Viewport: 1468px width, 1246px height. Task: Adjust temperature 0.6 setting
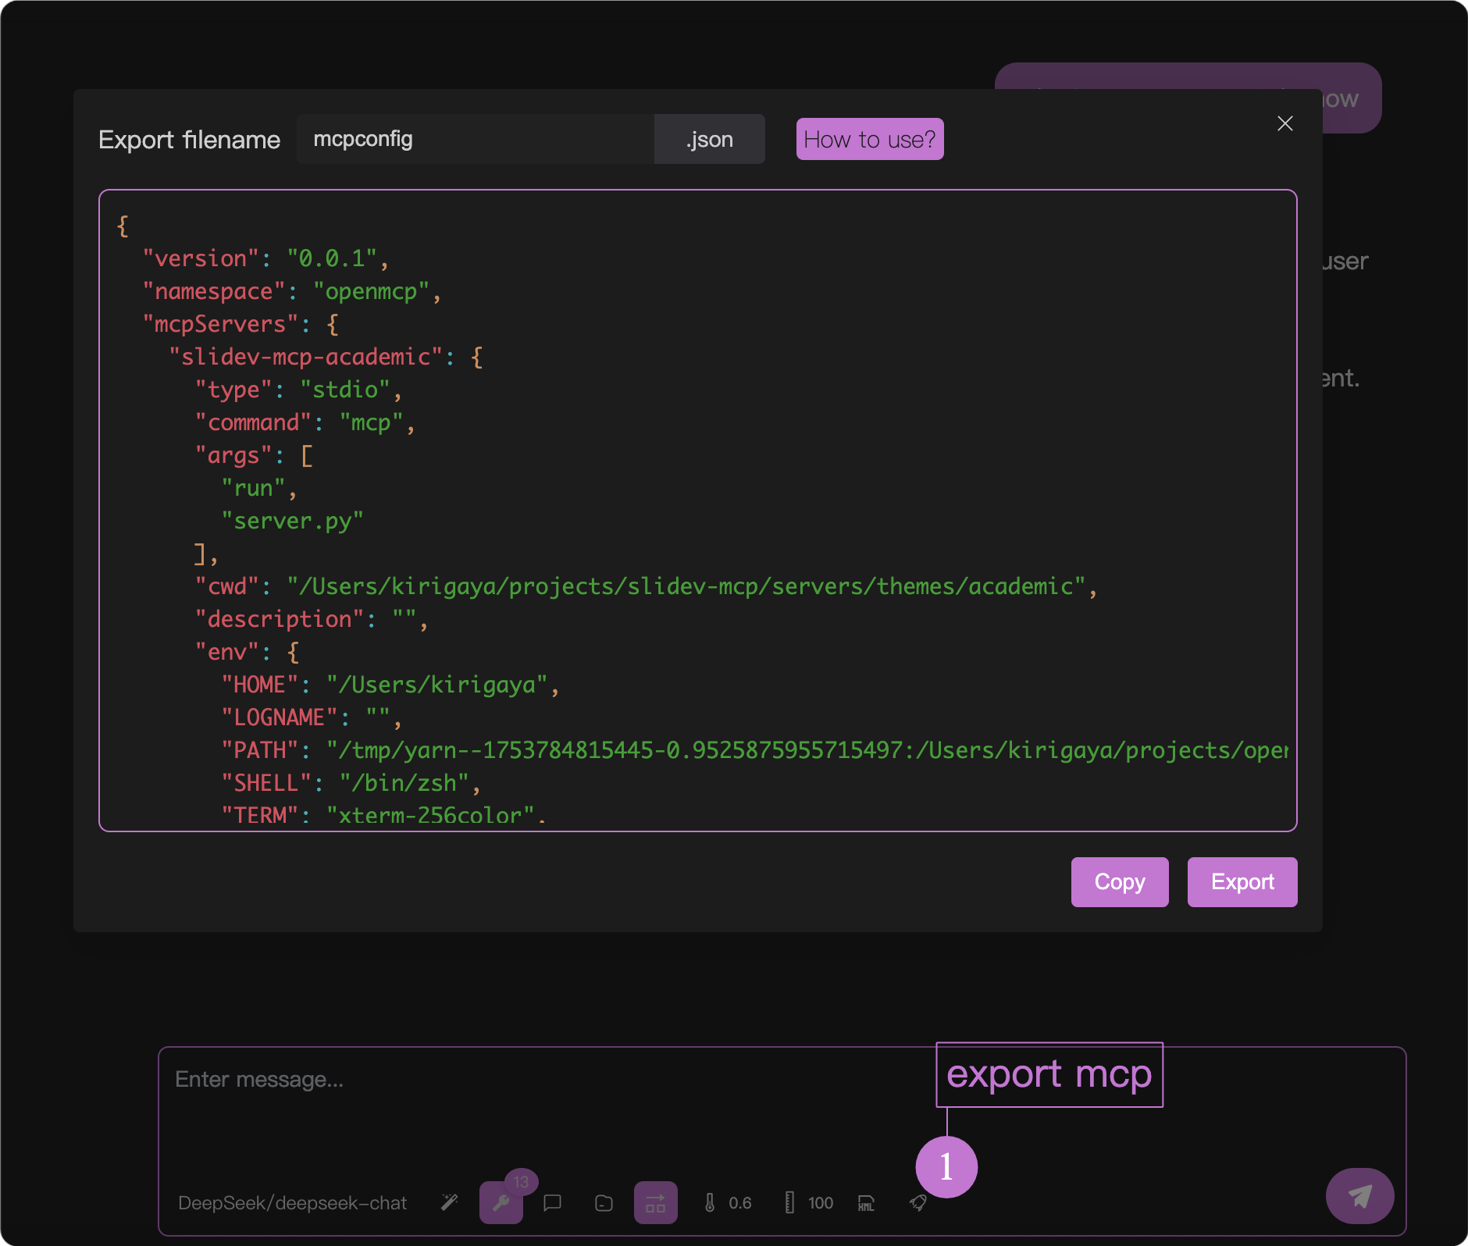click(728, 1203)
